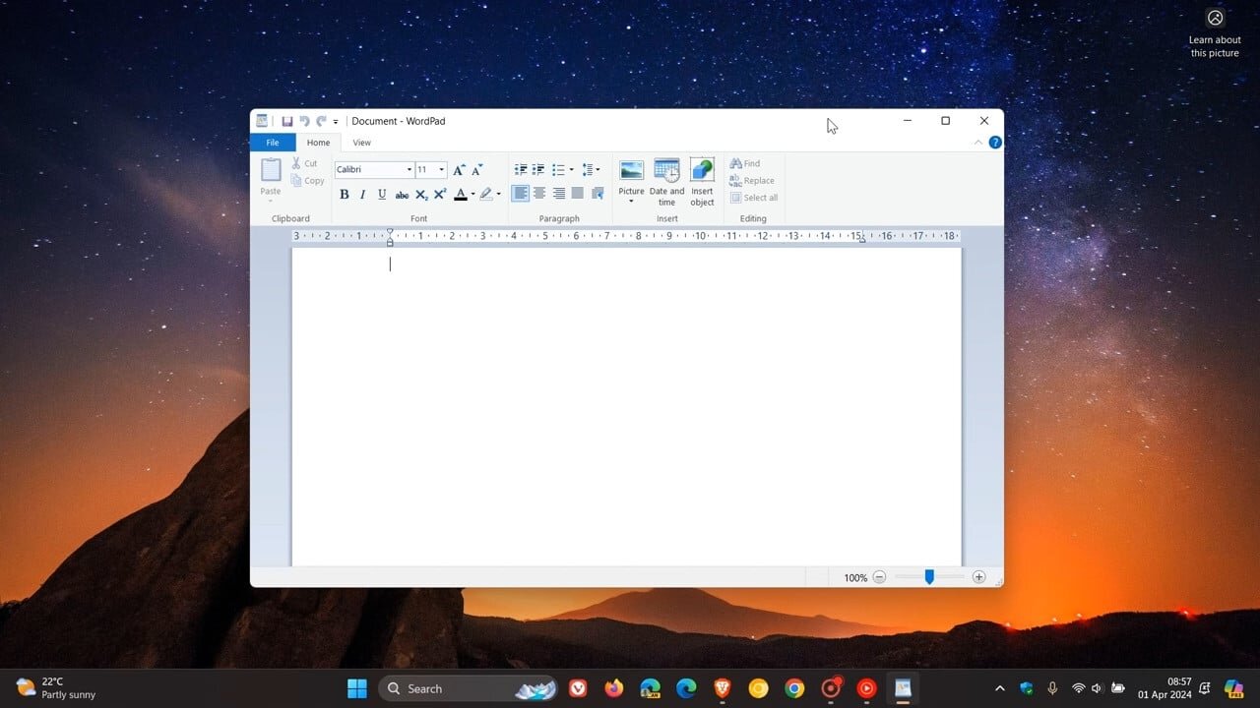Toggle Underline formatting
The height and width of the screenshot is (708, 1260).
coord(382,195)
